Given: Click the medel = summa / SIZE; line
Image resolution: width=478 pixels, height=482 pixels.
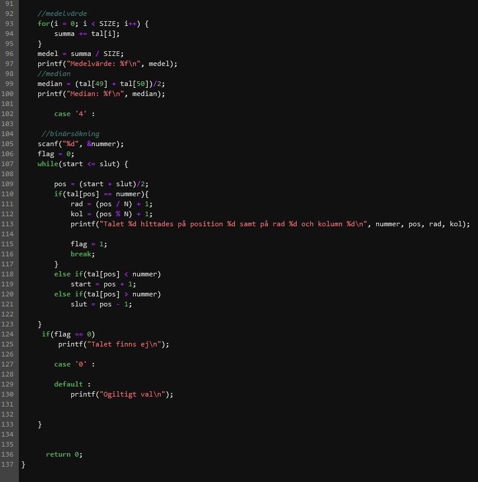Looking at the screenshot, I should click(81, 54).
